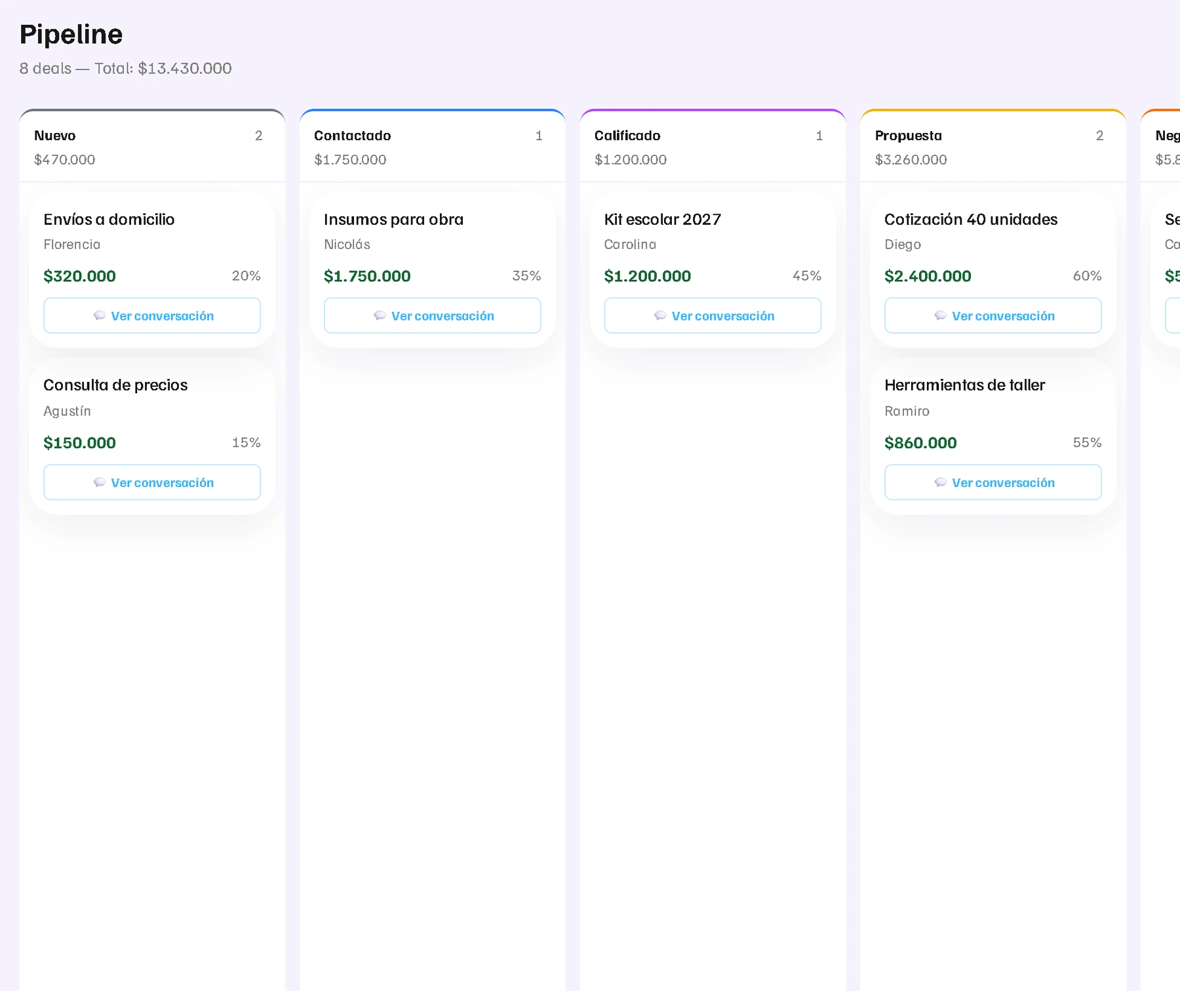Click the 35% probability value
Image resolution: width=1180 pixels, height=991 pixels.
(526, 276)
